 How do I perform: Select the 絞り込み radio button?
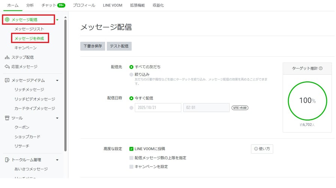coord(131,74)
